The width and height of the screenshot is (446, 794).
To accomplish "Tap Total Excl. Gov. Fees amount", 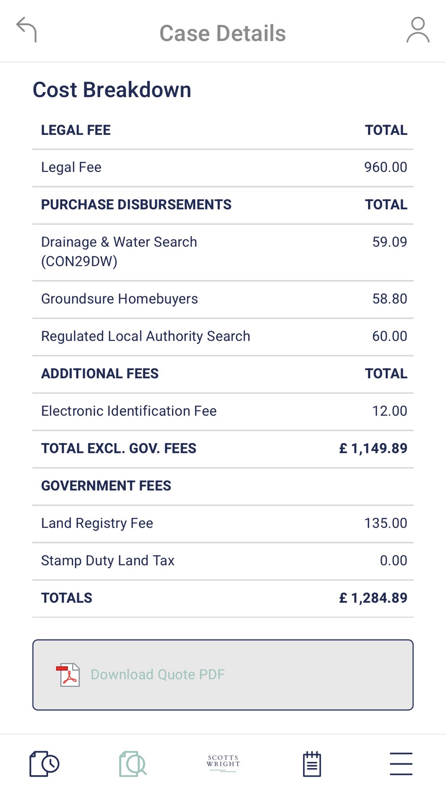I will coord(373,448).
